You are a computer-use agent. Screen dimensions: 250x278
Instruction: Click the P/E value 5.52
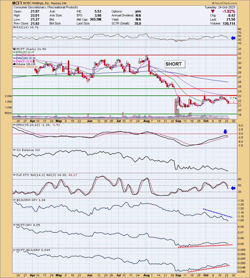[x=98, y=11]
